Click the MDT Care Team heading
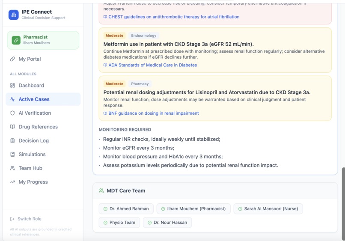 (126, 190)
